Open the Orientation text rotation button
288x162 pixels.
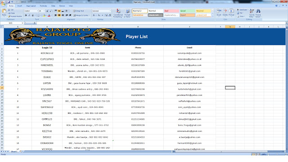[x=67, y=11]
